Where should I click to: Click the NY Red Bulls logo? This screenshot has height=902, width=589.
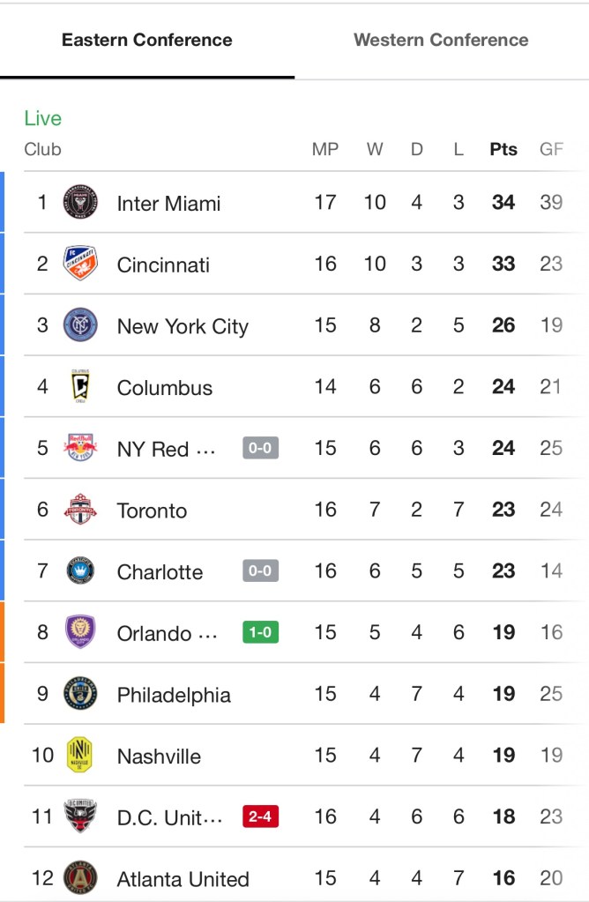[80, 448]
